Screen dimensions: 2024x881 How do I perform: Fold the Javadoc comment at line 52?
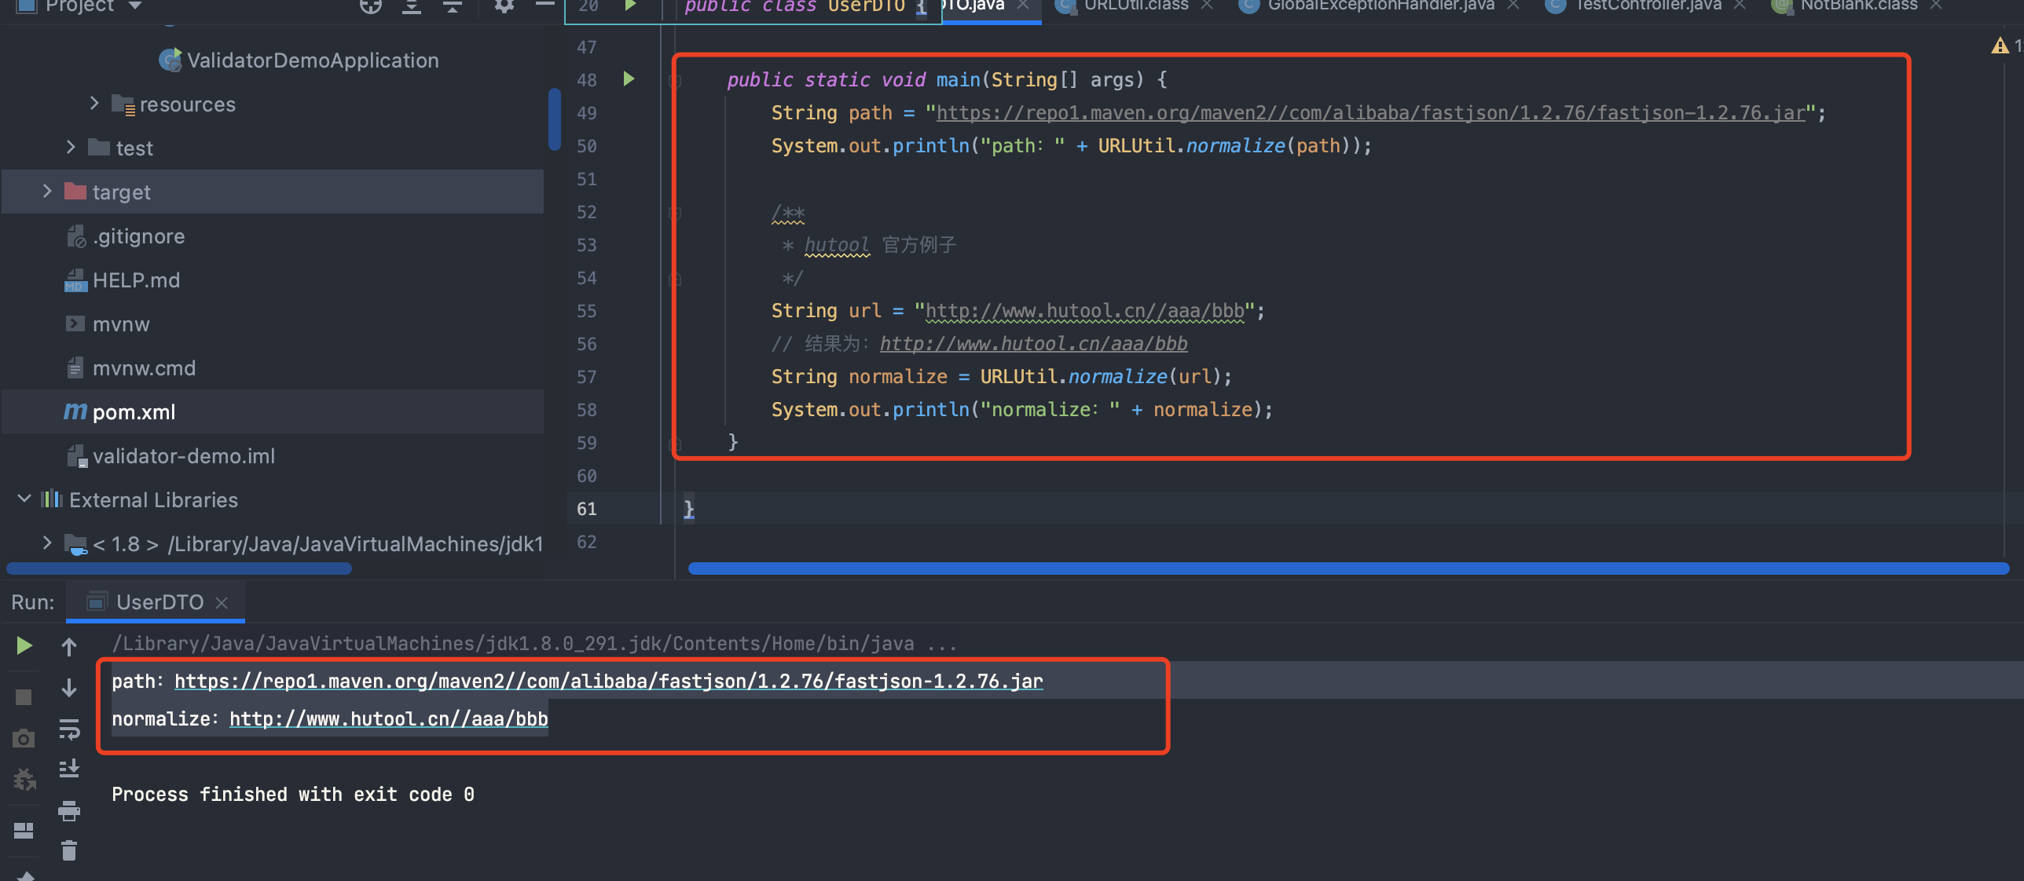[675, 212]
